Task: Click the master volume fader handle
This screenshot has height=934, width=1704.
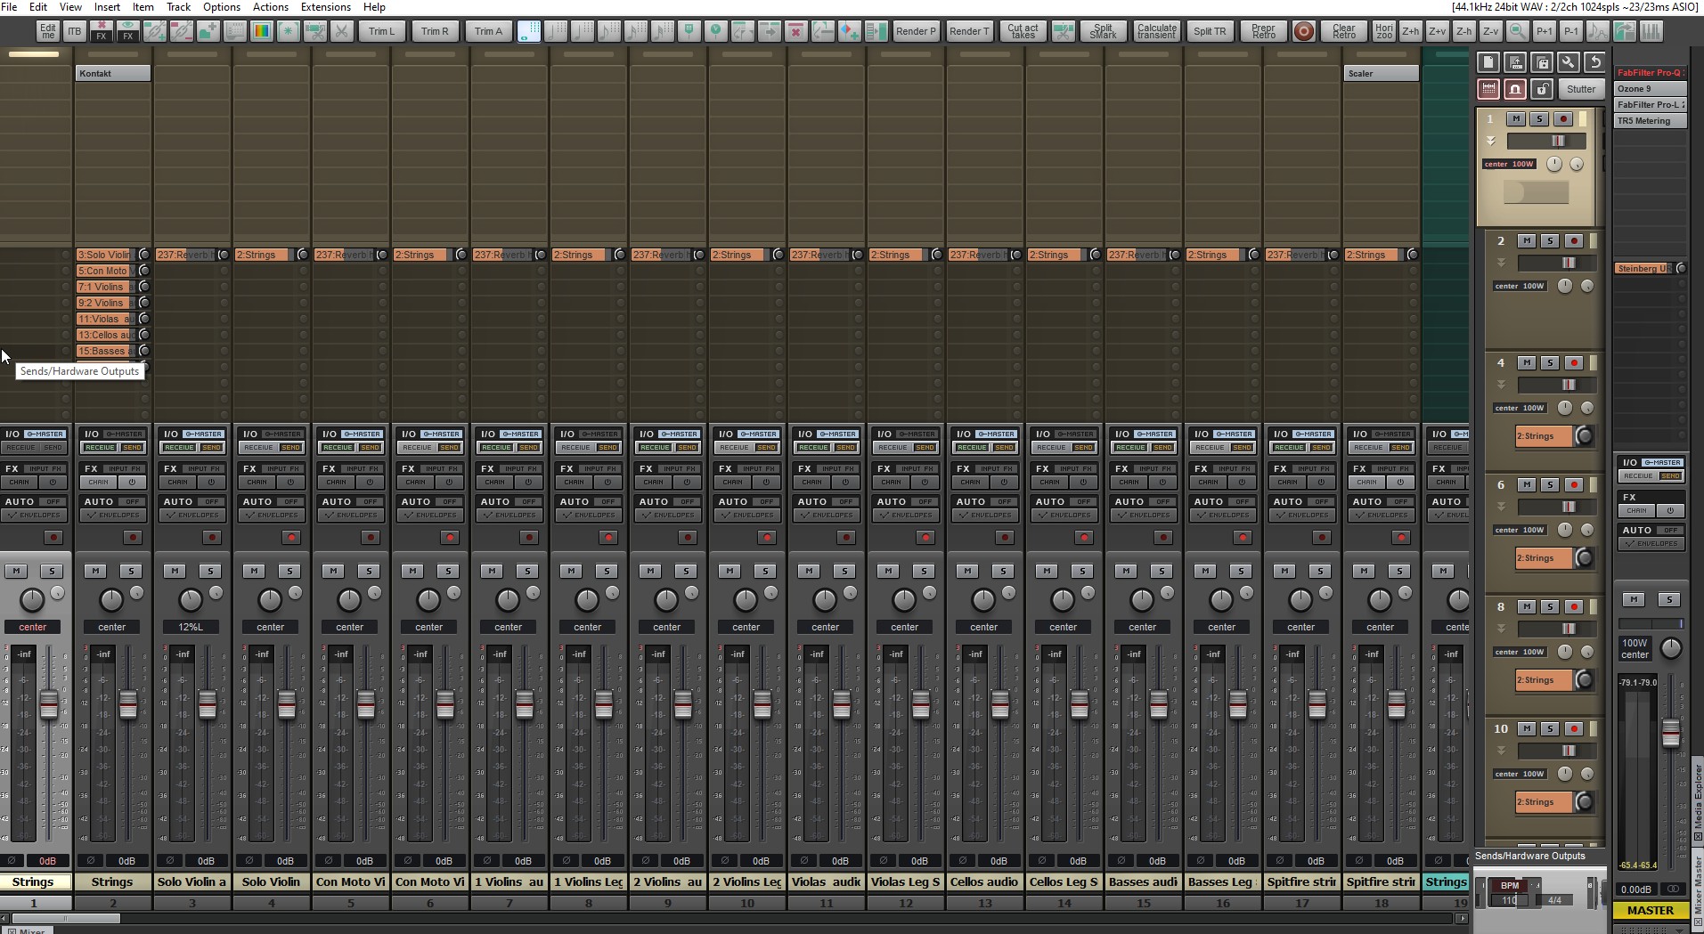Action: click(1671, 733)
